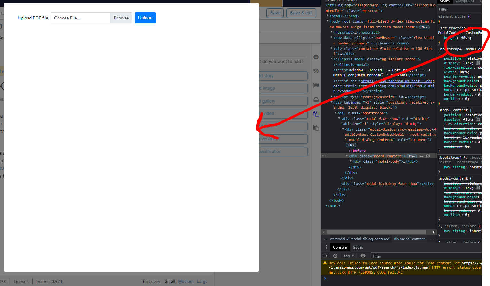Click the flag sidebar icon
Image resolution: width=490 pixels, height=286 pixels.
tap(316, 85)
